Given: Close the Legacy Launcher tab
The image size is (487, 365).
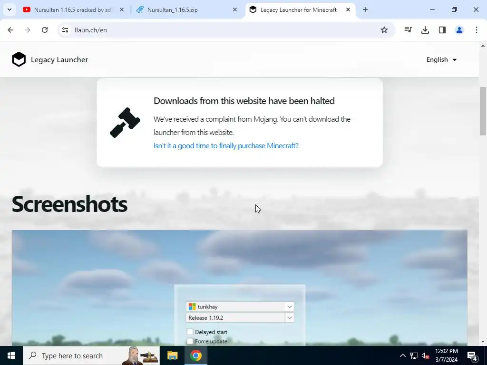Looking at the screenshot, I should click(x=348, y=10).
